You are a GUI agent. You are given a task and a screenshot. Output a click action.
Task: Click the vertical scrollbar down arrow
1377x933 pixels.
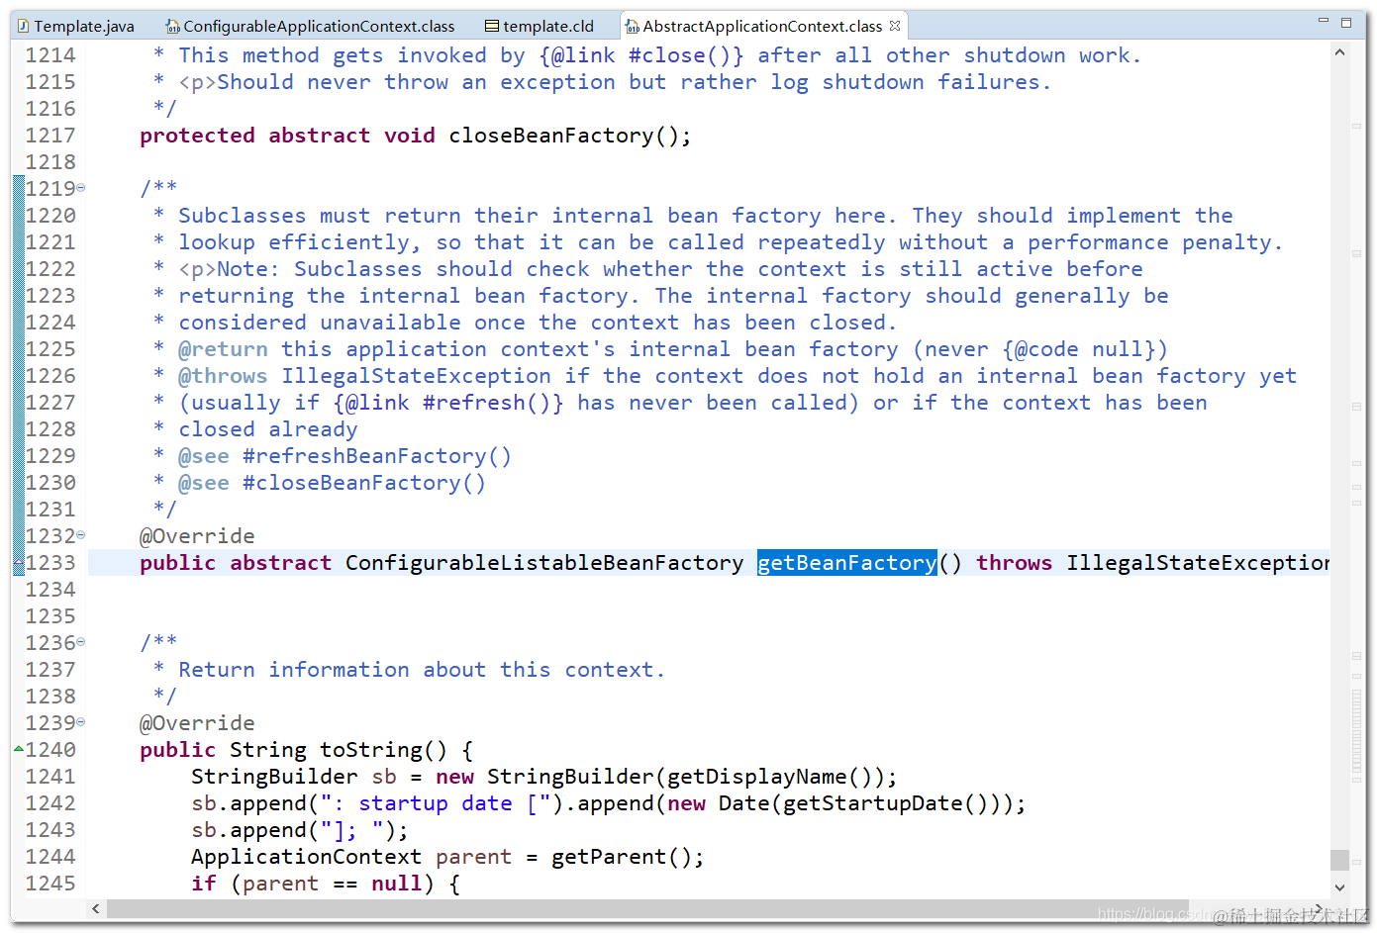[1340, 887]
